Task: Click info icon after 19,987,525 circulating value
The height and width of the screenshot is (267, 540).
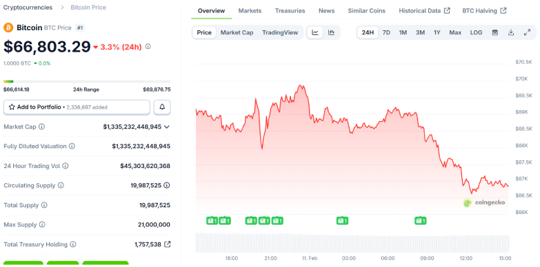Action: 167,185
